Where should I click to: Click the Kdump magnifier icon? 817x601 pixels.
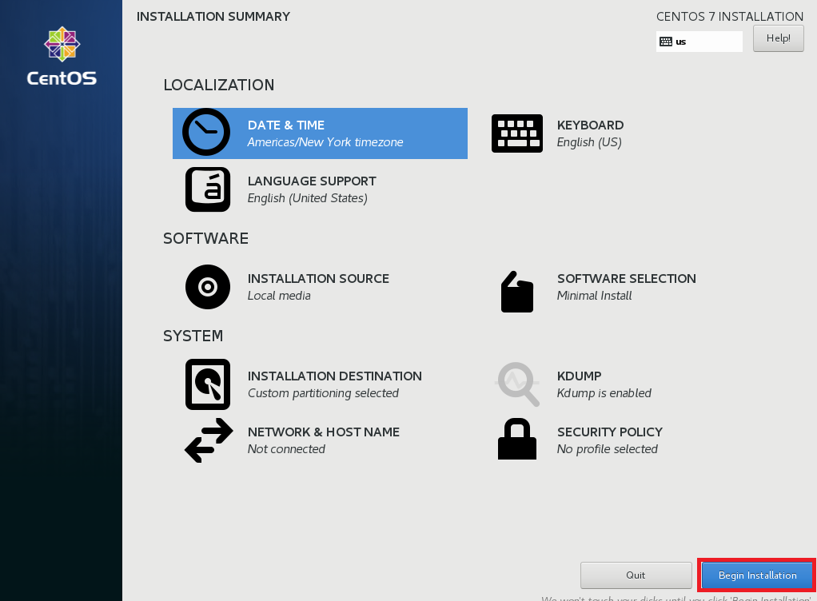[x=518, y=384]
